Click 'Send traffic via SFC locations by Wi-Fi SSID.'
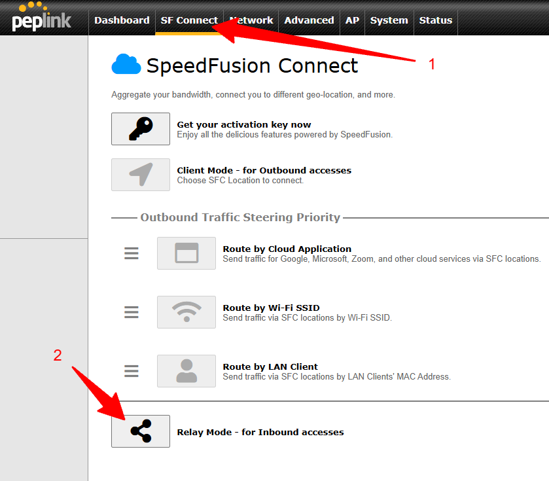Image resolution: width=549 pixels, height=481 pixels. pyautogui.click(x=308, y=317)
